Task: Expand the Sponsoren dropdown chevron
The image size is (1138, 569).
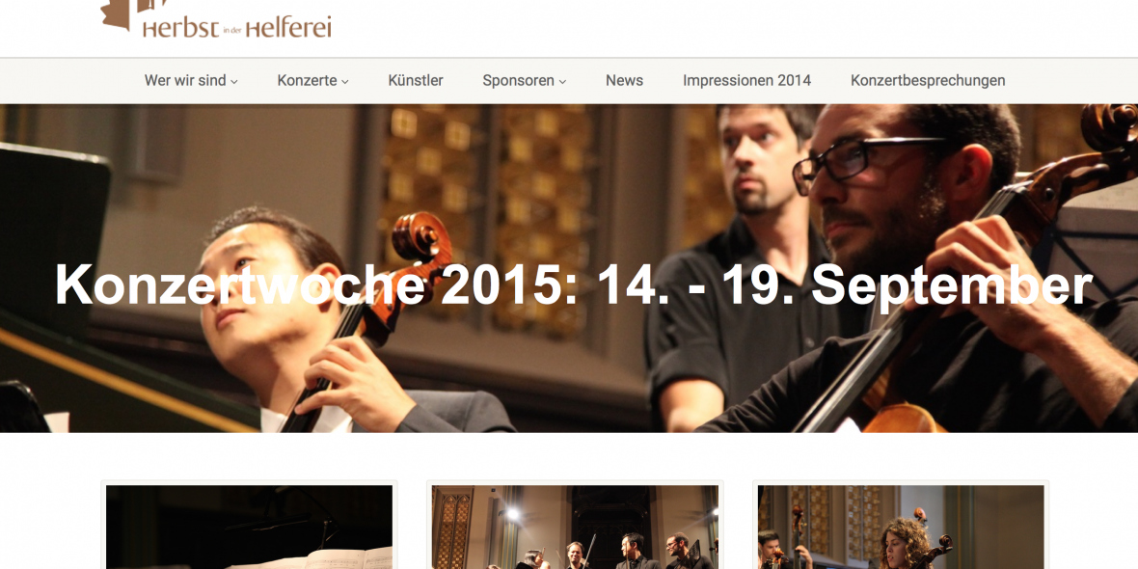Action: (562, 82)
